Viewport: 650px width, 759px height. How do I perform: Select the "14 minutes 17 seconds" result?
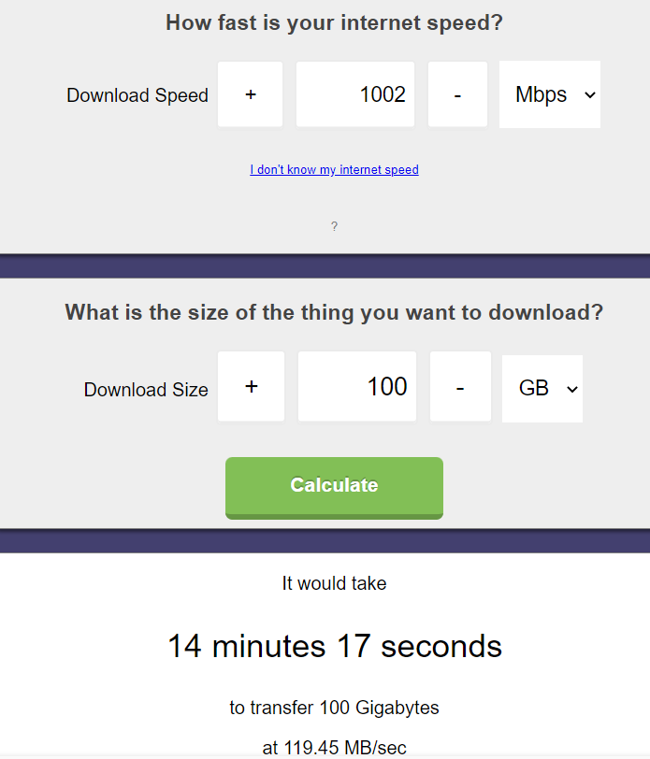[x=334, y=646]
